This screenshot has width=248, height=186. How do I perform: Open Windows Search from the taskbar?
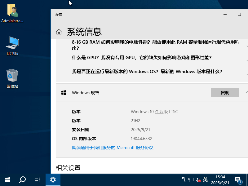[22, 180]
